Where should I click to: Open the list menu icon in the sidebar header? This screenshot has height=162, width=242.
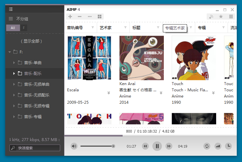click(11, 9)
